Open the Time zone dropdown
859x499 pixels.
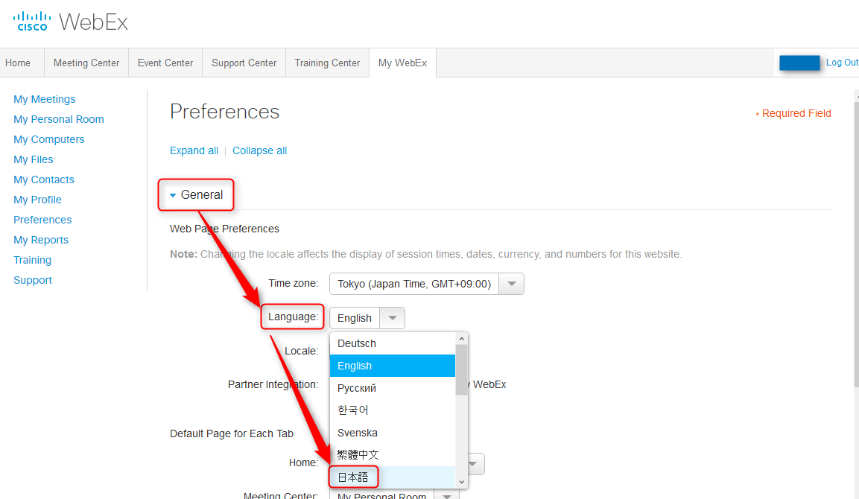point(426,284)
